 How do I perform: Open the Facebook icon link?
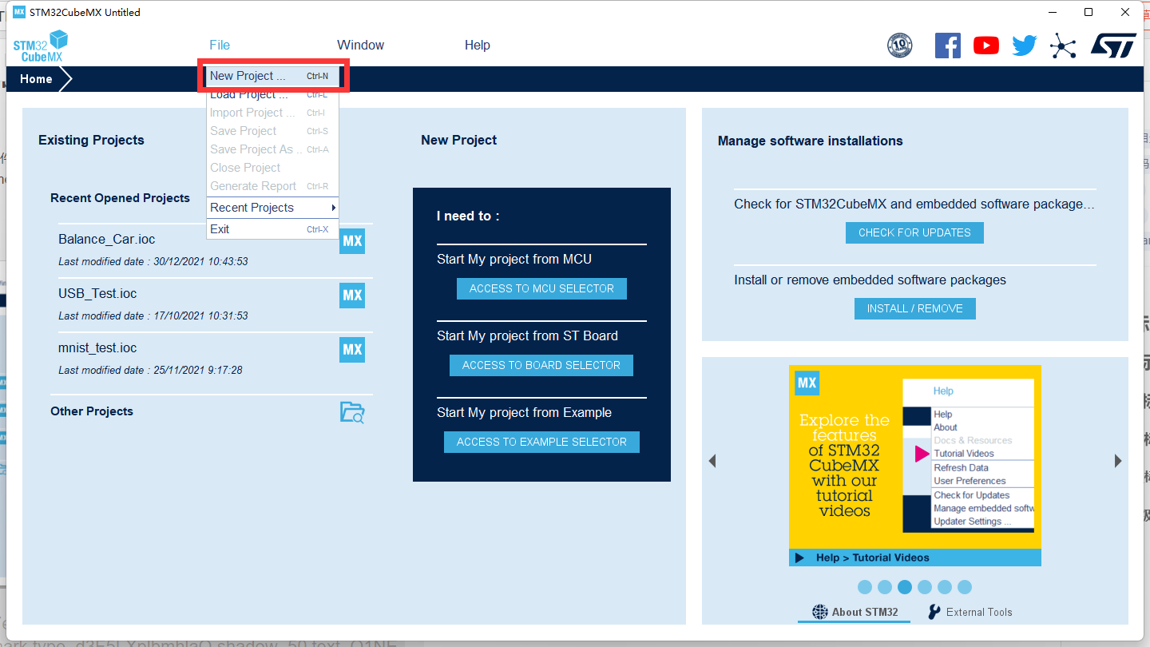click(x=948, y=46)
